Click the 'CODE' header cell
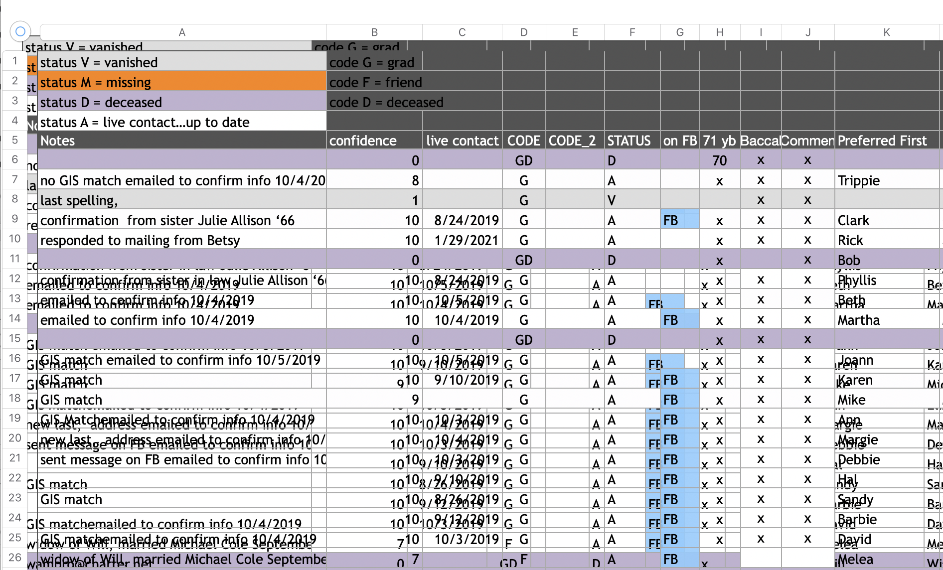This screenshot has height=570, width=943. pyautogui.click(x=524, y=141)
